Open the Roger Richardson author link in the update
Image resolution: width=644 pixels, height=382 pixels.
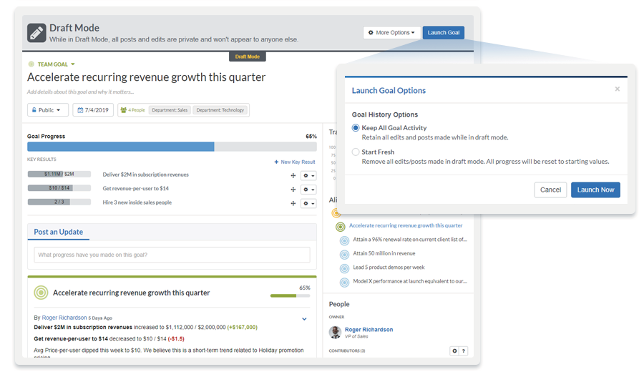pos(64,318)
